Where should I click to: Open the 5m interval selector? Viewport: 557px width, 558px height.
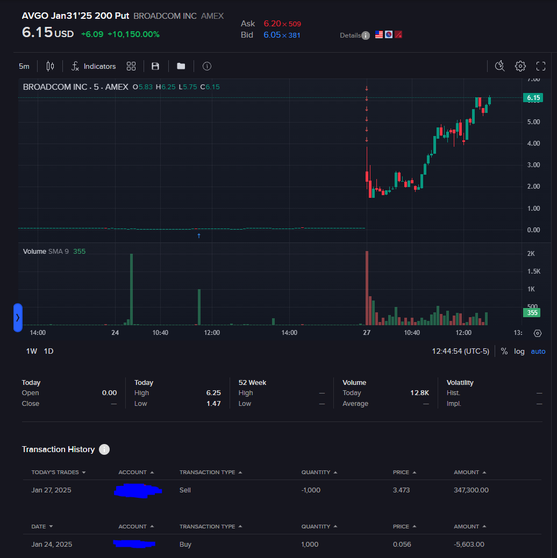24,67
